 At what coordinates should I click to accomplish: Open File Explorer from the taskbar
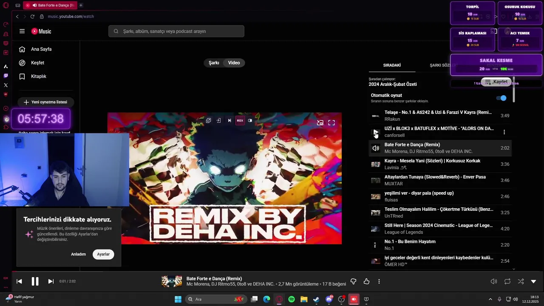point(304,299)
